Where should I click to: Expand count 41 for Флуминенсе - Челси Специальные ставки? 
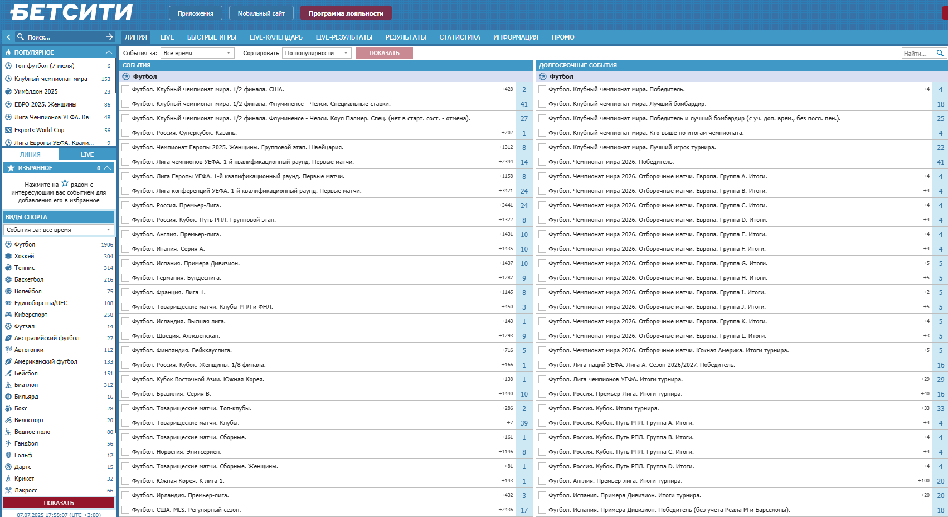(524, 104)
